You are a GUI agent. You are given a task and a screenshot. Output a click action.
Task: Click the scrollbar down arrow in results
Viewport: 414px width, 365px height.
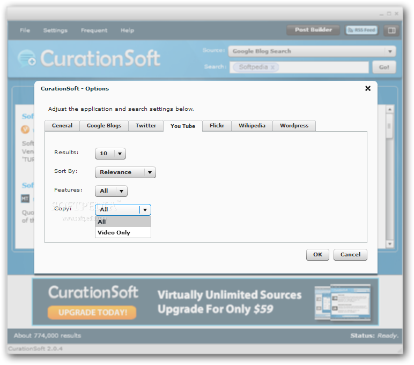(x=390, y=244)
